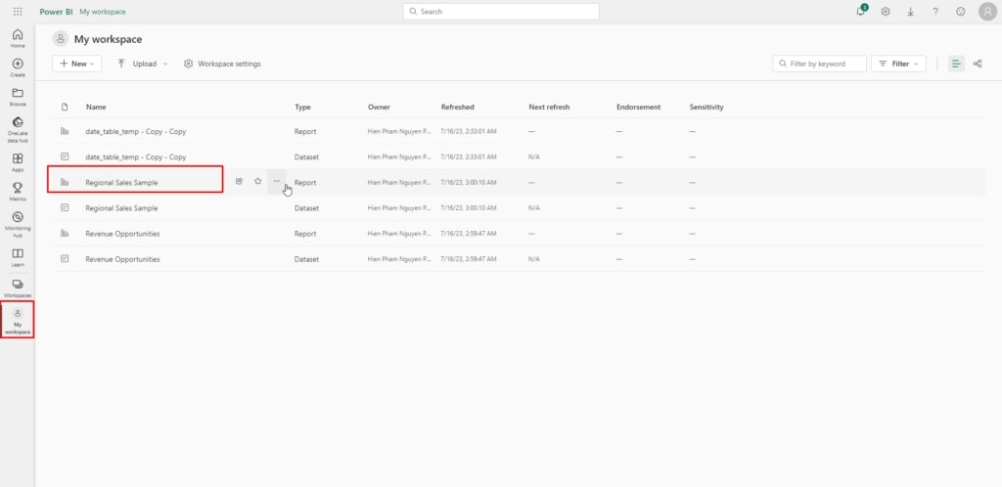The image size is (1002, 487).
Task: Open the help question mark
Action: (x=935, y=12)
